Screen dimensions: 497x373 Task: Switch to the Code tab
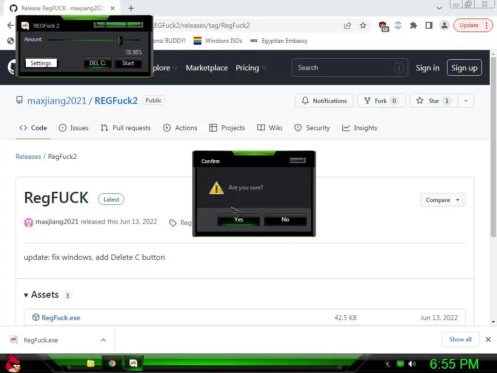[33, 128]
